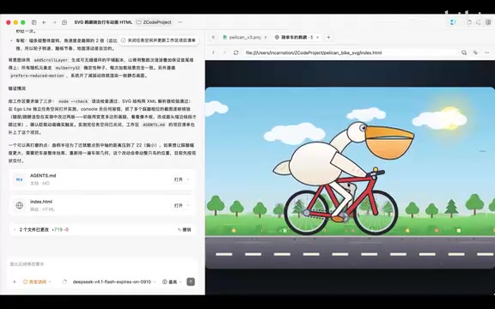Focus the follow-up request input field
The width and height of the screenshot is (495, 309).
point(102,264)
